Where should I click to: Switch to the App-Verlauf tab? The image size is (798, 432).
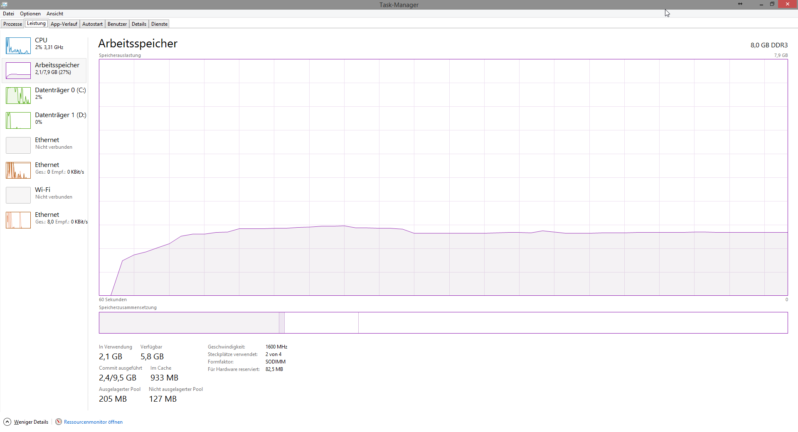[64, 24]
